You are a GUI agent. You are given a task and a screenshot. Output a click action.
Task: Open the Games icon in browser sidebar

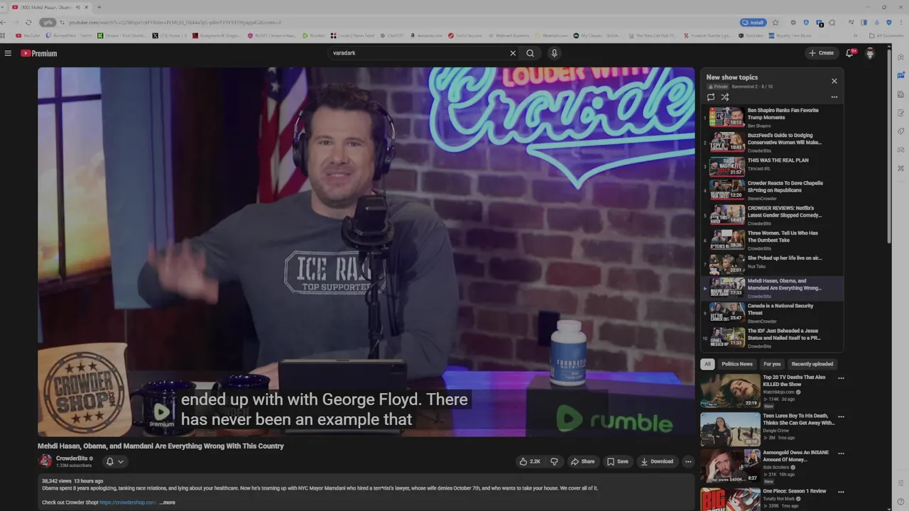pyautogui.click(x=900, y=150)
